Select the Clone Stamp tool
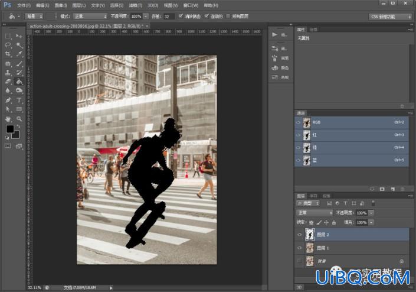This screenshot has width=416, height=292. (x=8, y=73)
